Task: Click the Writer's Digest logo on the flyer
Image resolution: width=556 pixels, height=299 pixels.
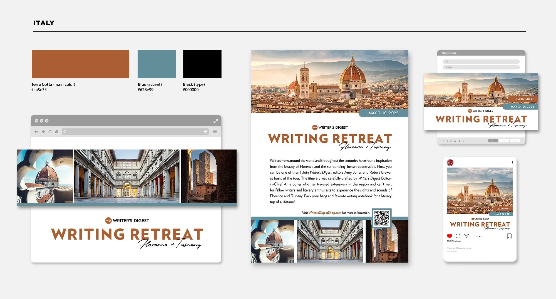Action: (x=330, y=128)
